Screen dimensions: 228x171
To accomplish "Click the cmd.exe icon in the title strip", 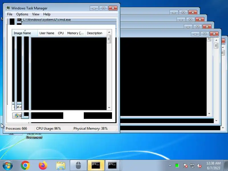I will pos(19,20).
